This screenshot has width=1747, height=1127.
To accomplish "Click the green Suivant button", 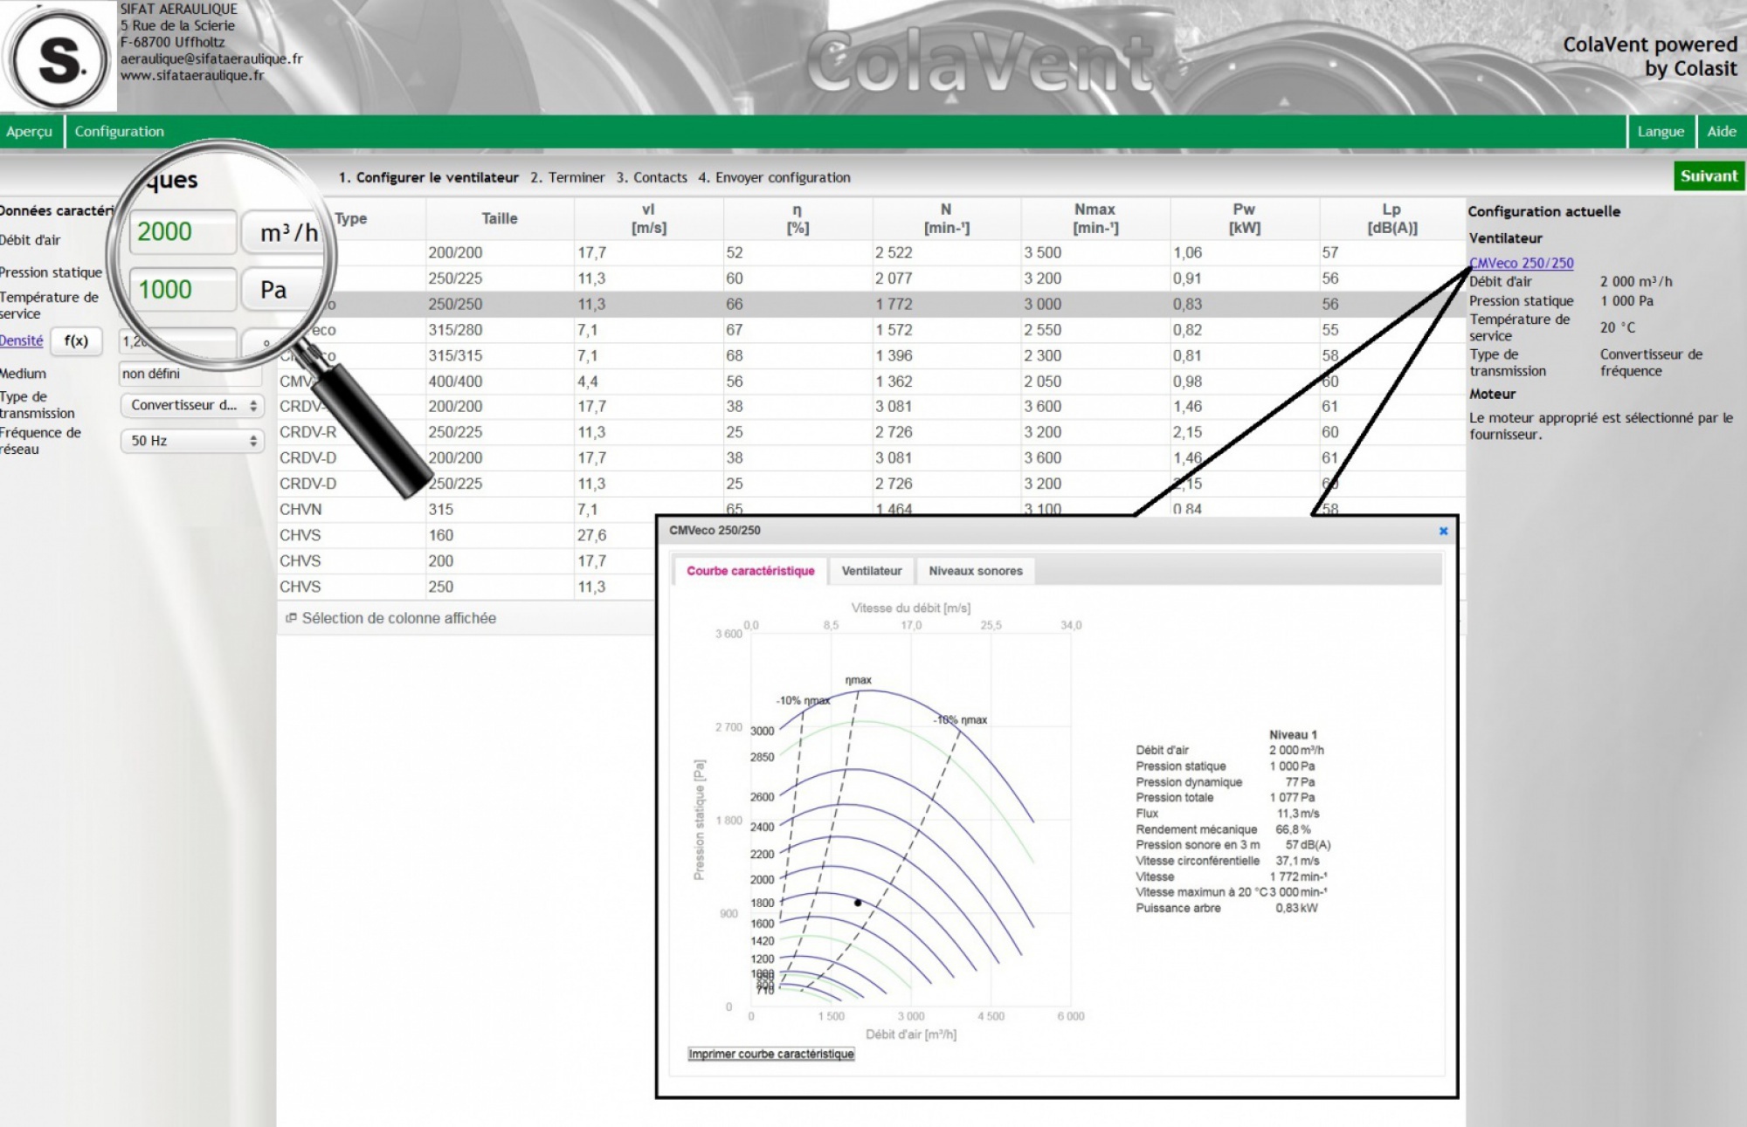I will 1709,176.
